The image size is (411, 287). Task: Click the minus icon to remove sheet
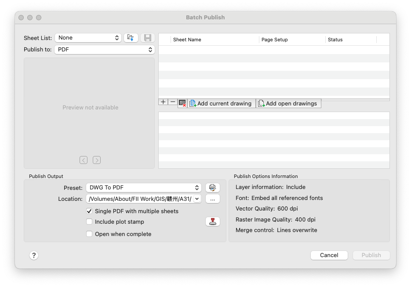pos(173,102)
